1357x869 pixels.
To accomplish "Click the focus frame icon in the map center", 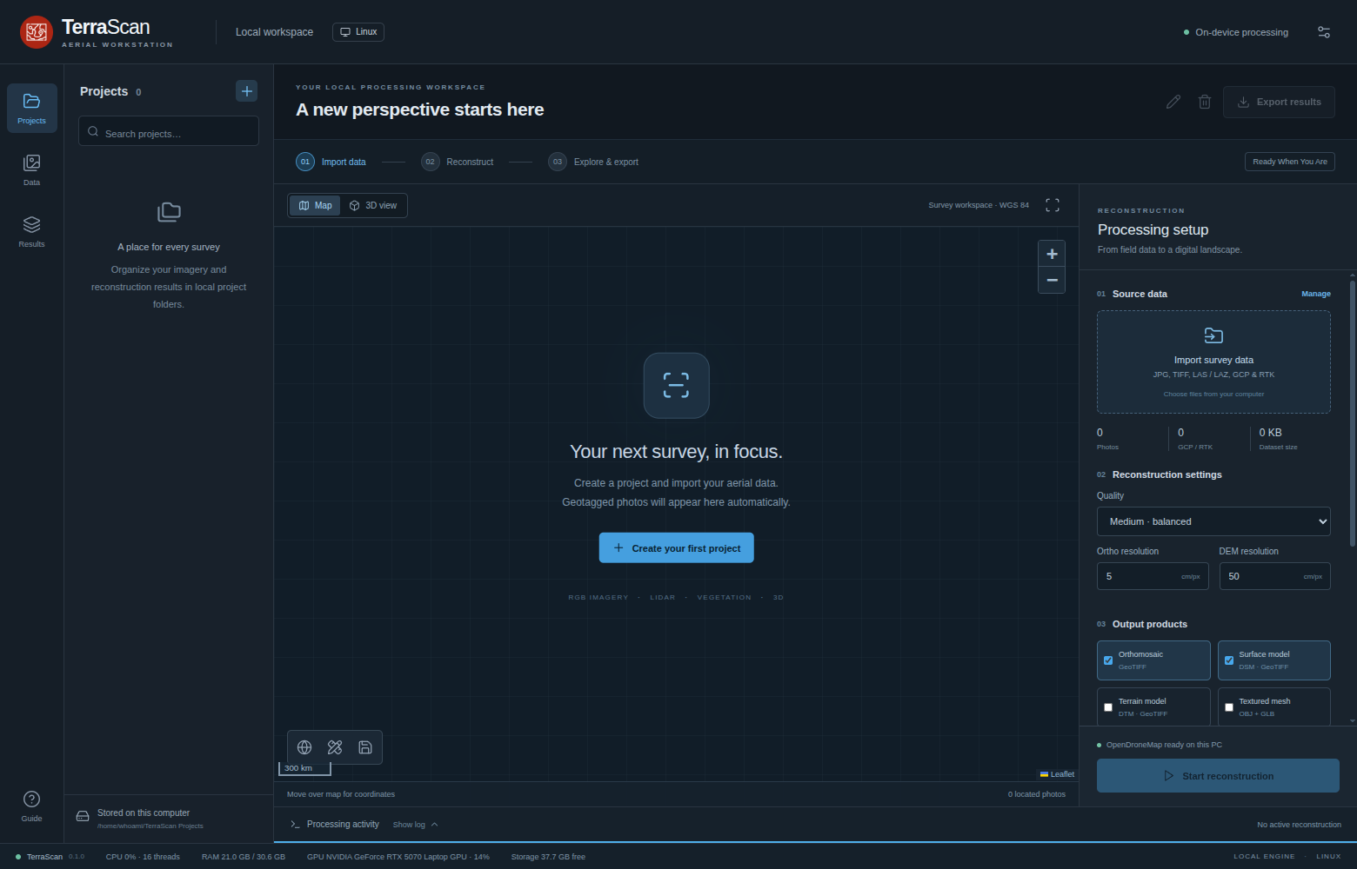I will click(x=677, y=385).
